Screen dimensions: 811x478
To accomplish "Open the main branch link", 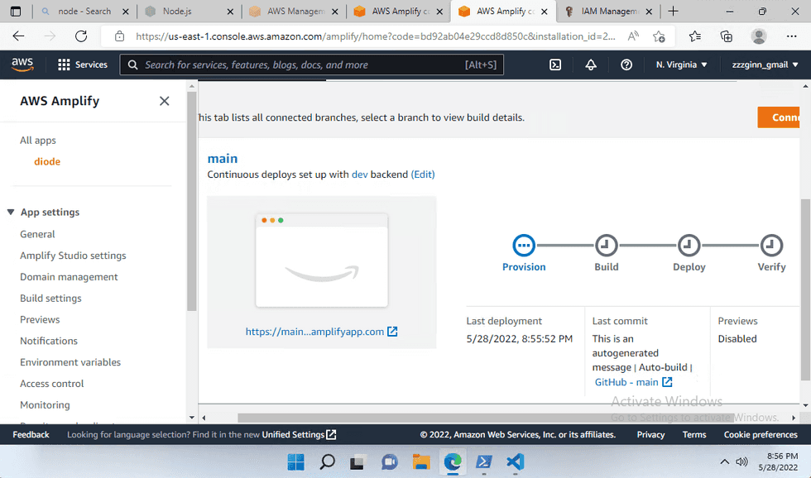I will click(x=223, y=159).
